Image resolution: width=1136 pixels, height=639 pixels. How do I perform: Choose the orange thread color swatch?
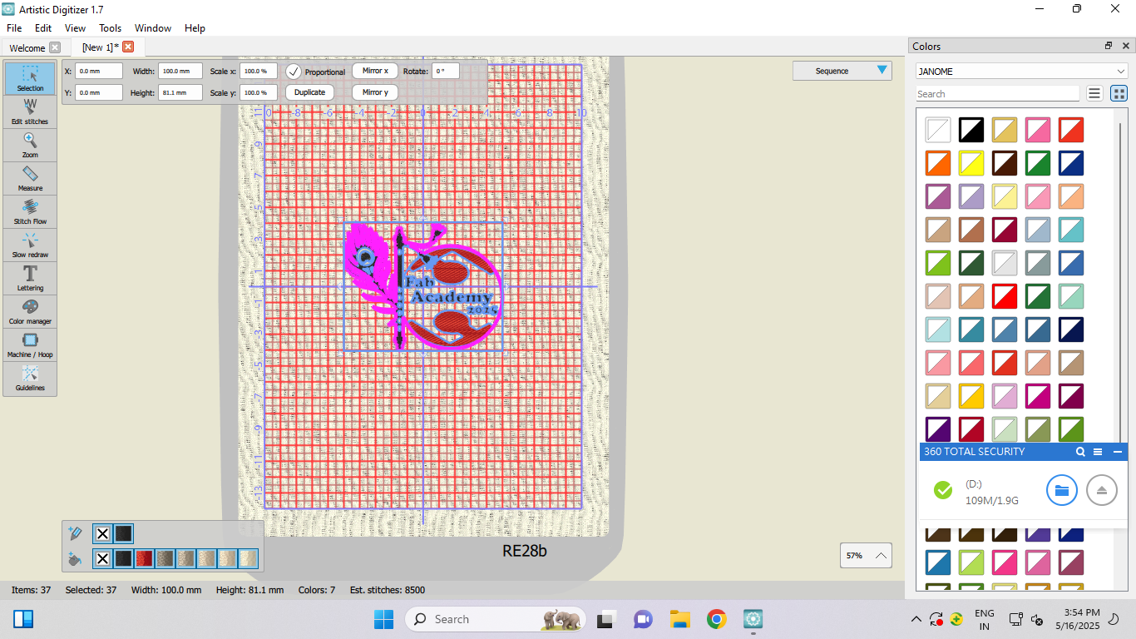click(x=938, y=163)
